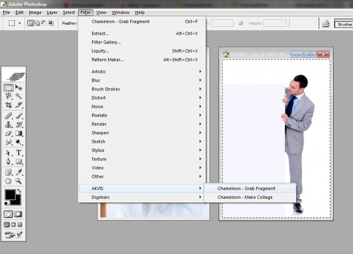Expand the Noise filter submenu

click(x=142, y=106)
